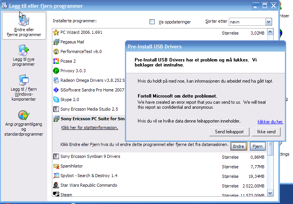The image size is (293, 204).
Task: Select Pegasus Mail entry text
Action: tap(72, 42)
